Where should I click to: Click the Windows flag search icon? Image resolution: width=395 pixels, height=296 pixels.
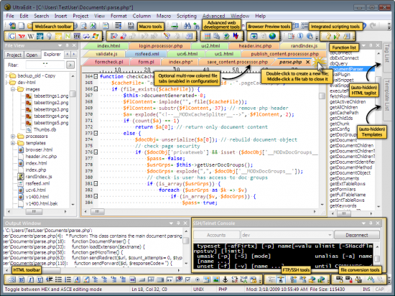96,36
